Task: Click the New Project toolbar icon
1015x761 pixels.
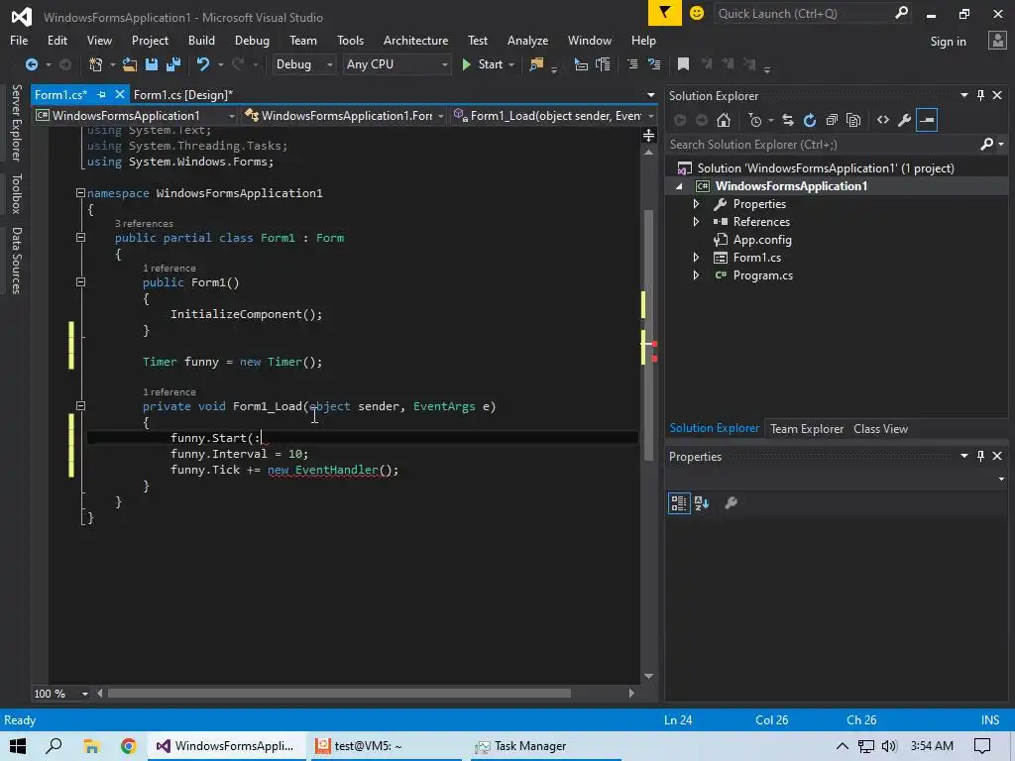Action: (x=96, y=64)
